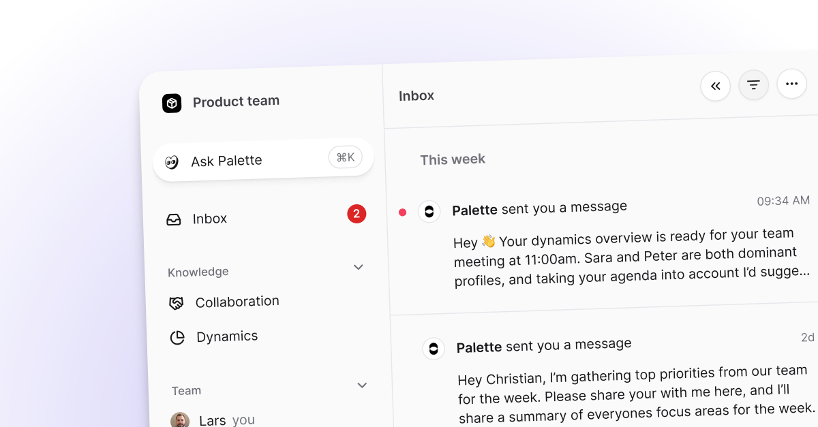Open Collaboration in the sidebar
Image resolution: width=818 pixels, height=427 pixels.
point(237,301)
